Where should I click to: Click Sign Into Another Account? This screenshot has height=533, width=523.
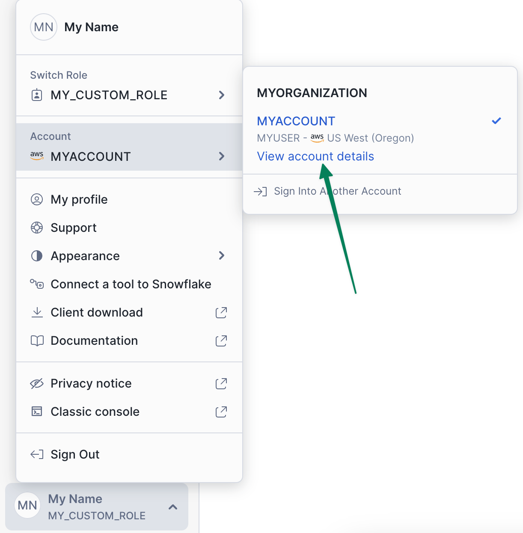pos(337,191)
